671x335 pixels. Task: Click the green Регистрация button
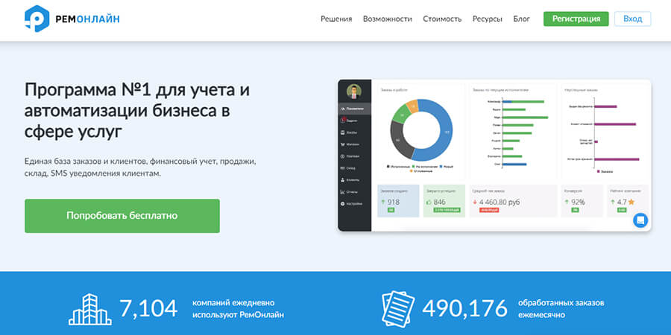coord(576,19)
